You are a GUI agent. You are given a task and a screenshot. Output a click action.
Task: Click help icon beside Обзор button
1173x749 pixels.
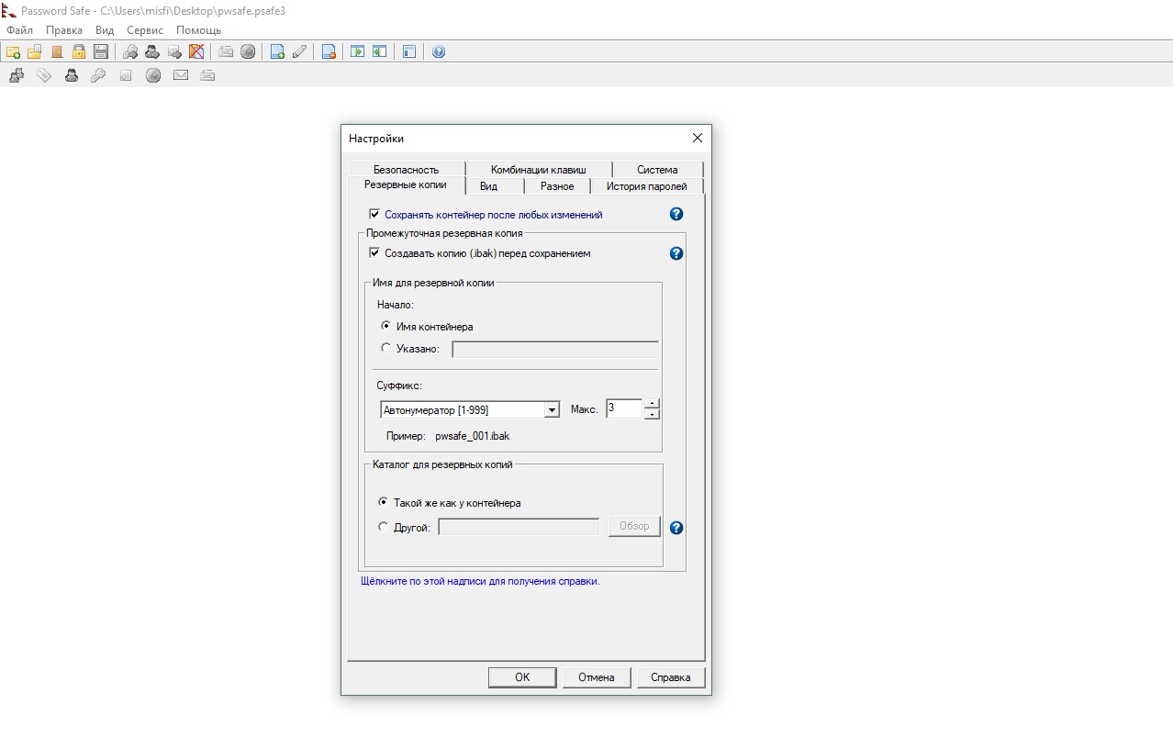coord(676,528)
